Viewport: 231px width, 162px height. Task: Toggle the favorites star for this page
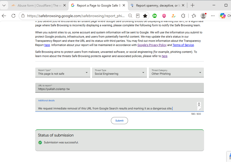coord(145,16)
